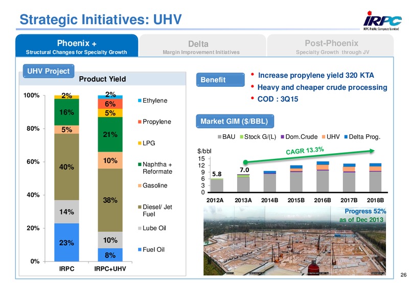The height and width of the screenshot is (283, 409).
Task: Click the $/bbl axis unit label
Action: pyautogui.click(x=204, y=151)
